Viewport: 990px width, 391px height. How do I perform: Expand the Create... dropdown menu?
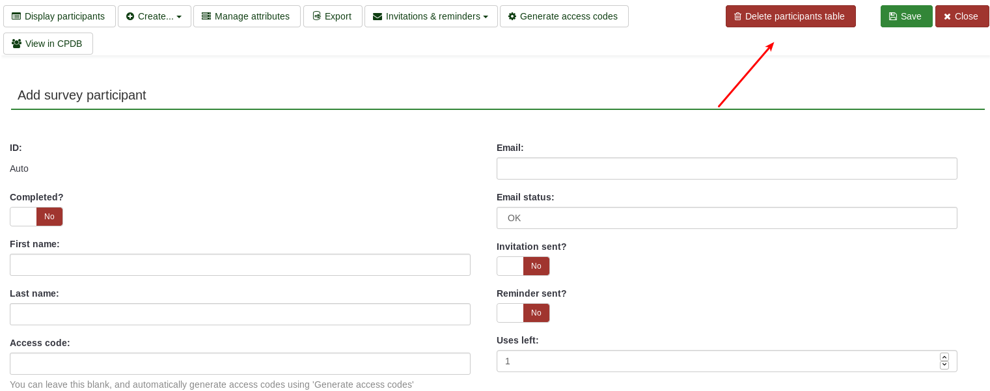(154, 16)
